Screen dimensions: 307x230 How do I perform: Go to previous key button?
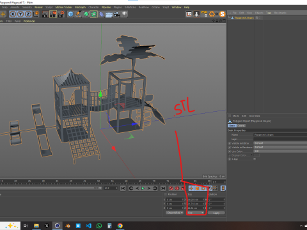pyautogui.click(x=131, y=188)
